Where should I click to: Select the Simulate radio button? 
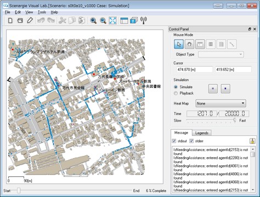pyautogui.click(x=176, y=87)
